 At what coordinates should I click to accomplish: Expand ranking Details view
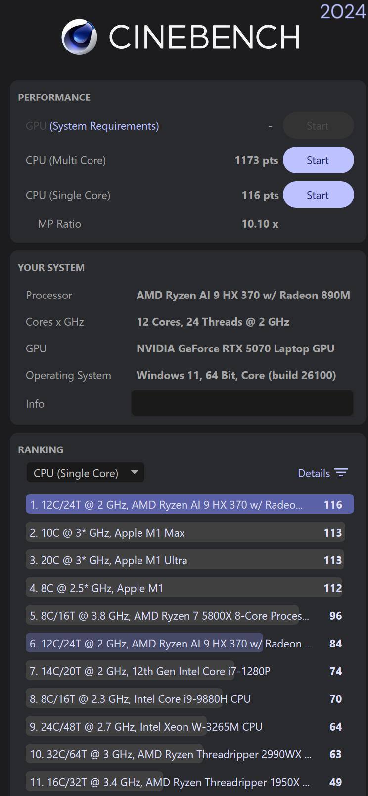314,473
